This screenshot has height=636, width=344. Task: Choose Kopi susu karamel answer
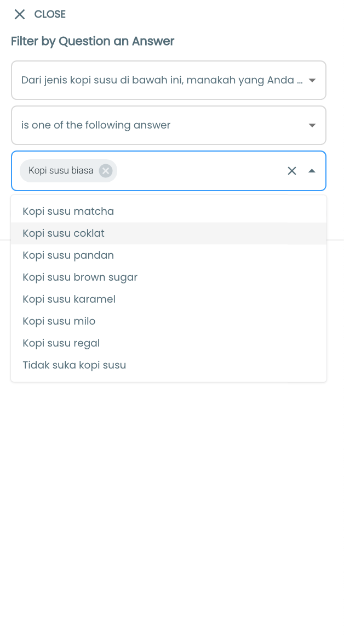click(x=168, y=299)
